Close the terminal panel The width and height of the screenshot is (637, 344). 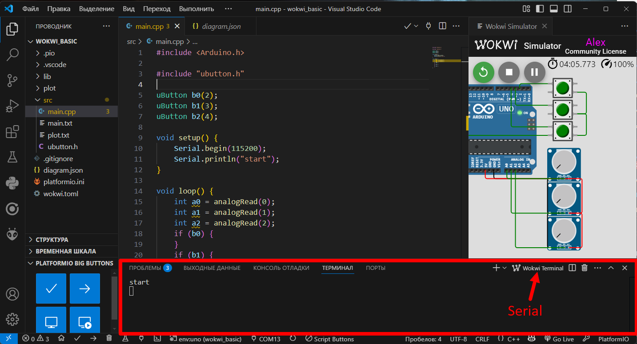pos(625,268)
